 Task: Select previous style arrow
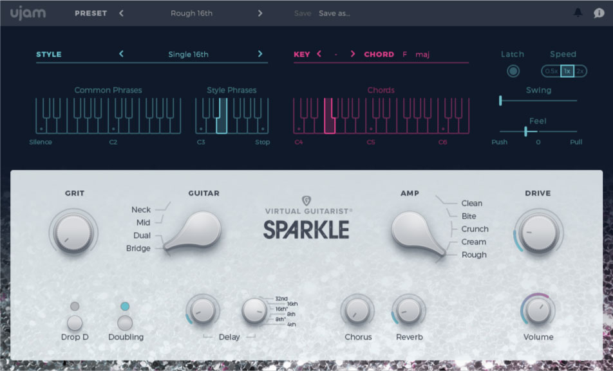pos(121,54)
